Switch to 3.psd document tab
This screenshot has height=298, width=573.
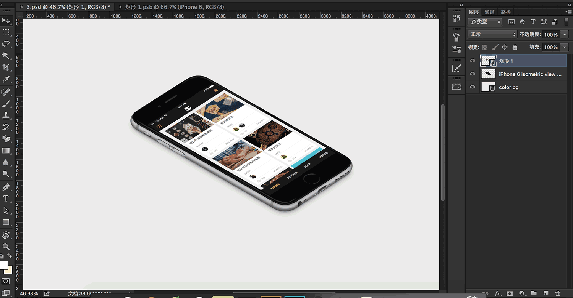pyautogui.click(x=66, y=7)
